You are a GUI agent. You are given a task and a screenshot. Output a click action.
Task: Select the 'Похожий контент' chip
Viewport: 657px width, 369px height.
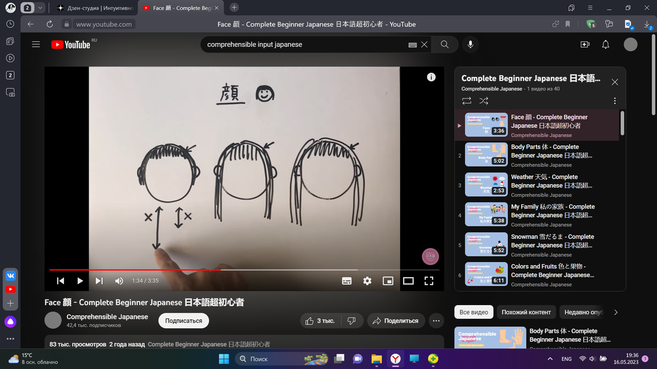click(526, 312)
